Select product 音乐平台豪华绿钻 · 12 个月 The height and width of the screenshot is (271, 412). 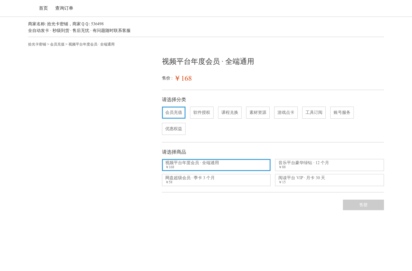[329, 165]
